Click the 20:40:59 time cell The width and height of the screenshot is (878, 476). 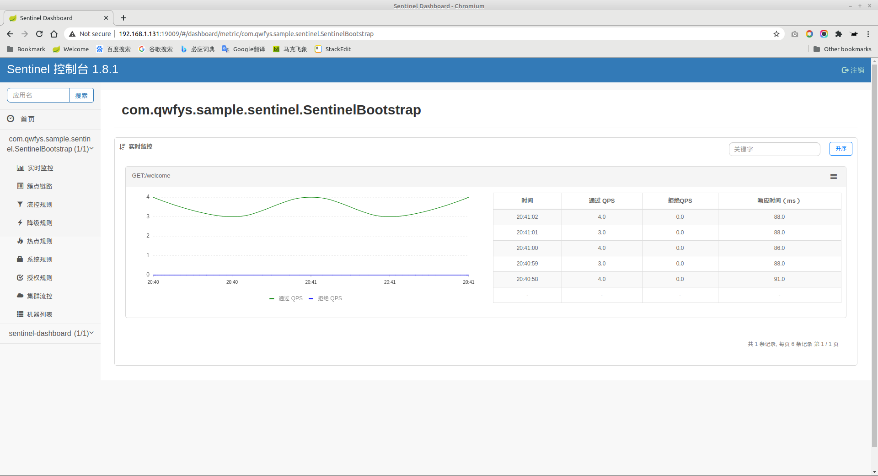[x=527, y=264]
